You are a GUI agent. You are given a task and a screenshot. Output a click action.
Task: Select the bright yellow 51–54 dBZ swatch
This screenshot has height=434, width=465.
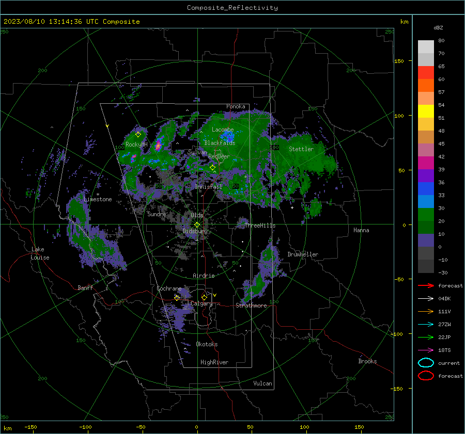(426, 111)
